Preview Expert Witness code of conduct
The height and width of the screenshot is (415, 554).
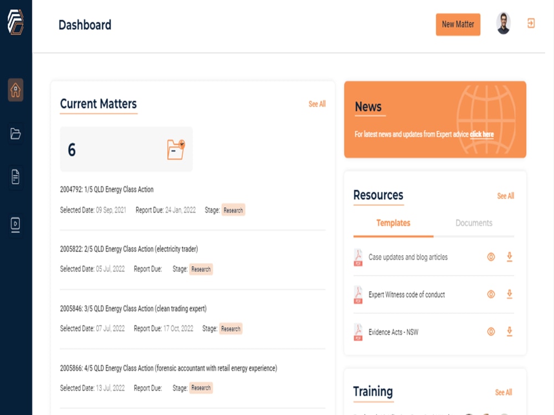[491, 294]
